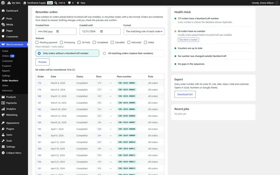Click the Preview button
Viewport: 280px width, 175px height.
point(42,62)
